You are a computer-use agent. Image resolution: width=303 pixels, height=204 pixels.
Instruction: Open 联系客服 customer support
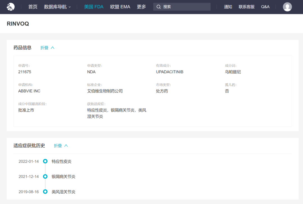(x=247, y=7)
